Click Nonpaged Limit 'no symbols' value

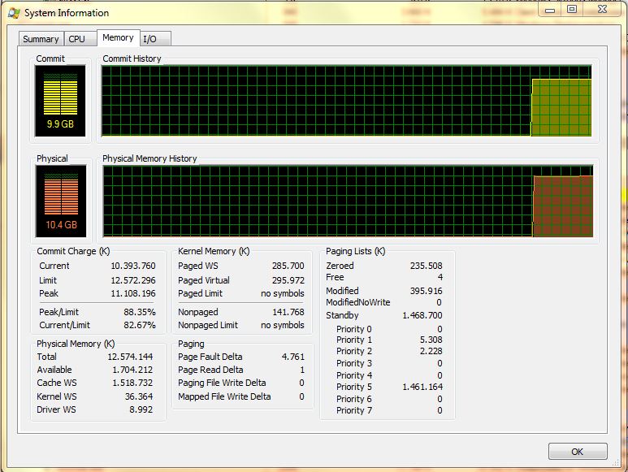pos(283,325)
